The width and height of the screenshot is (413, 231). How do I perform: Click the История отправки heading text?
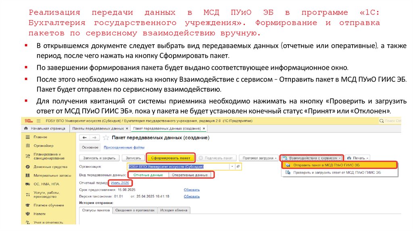[x=96, y=203]
